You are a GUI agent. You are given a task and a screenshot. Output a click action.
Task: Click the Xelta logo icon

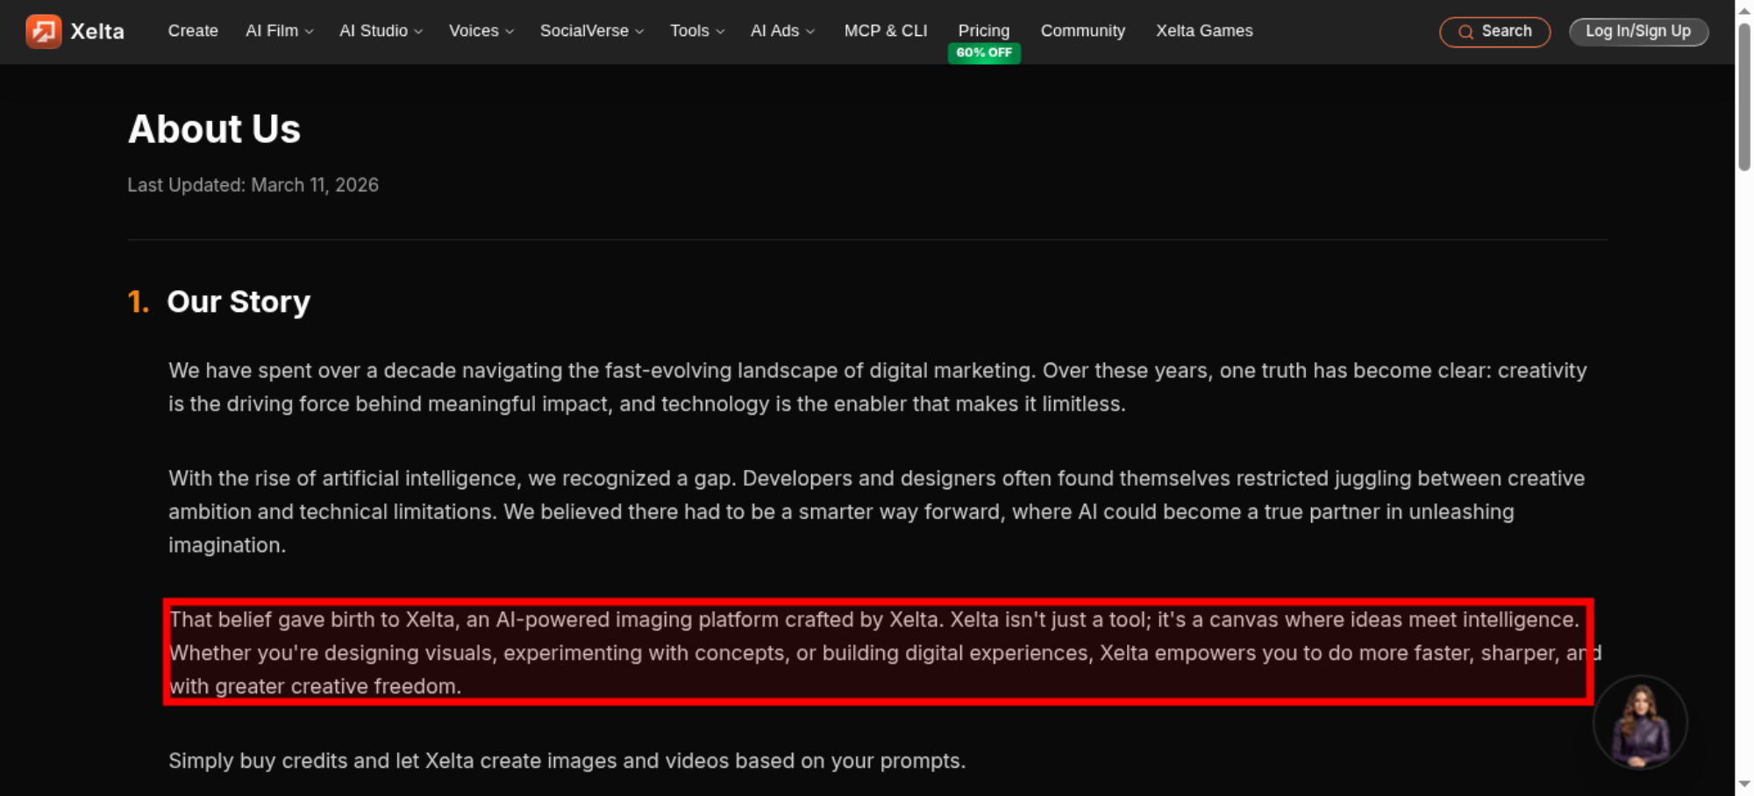43,32
